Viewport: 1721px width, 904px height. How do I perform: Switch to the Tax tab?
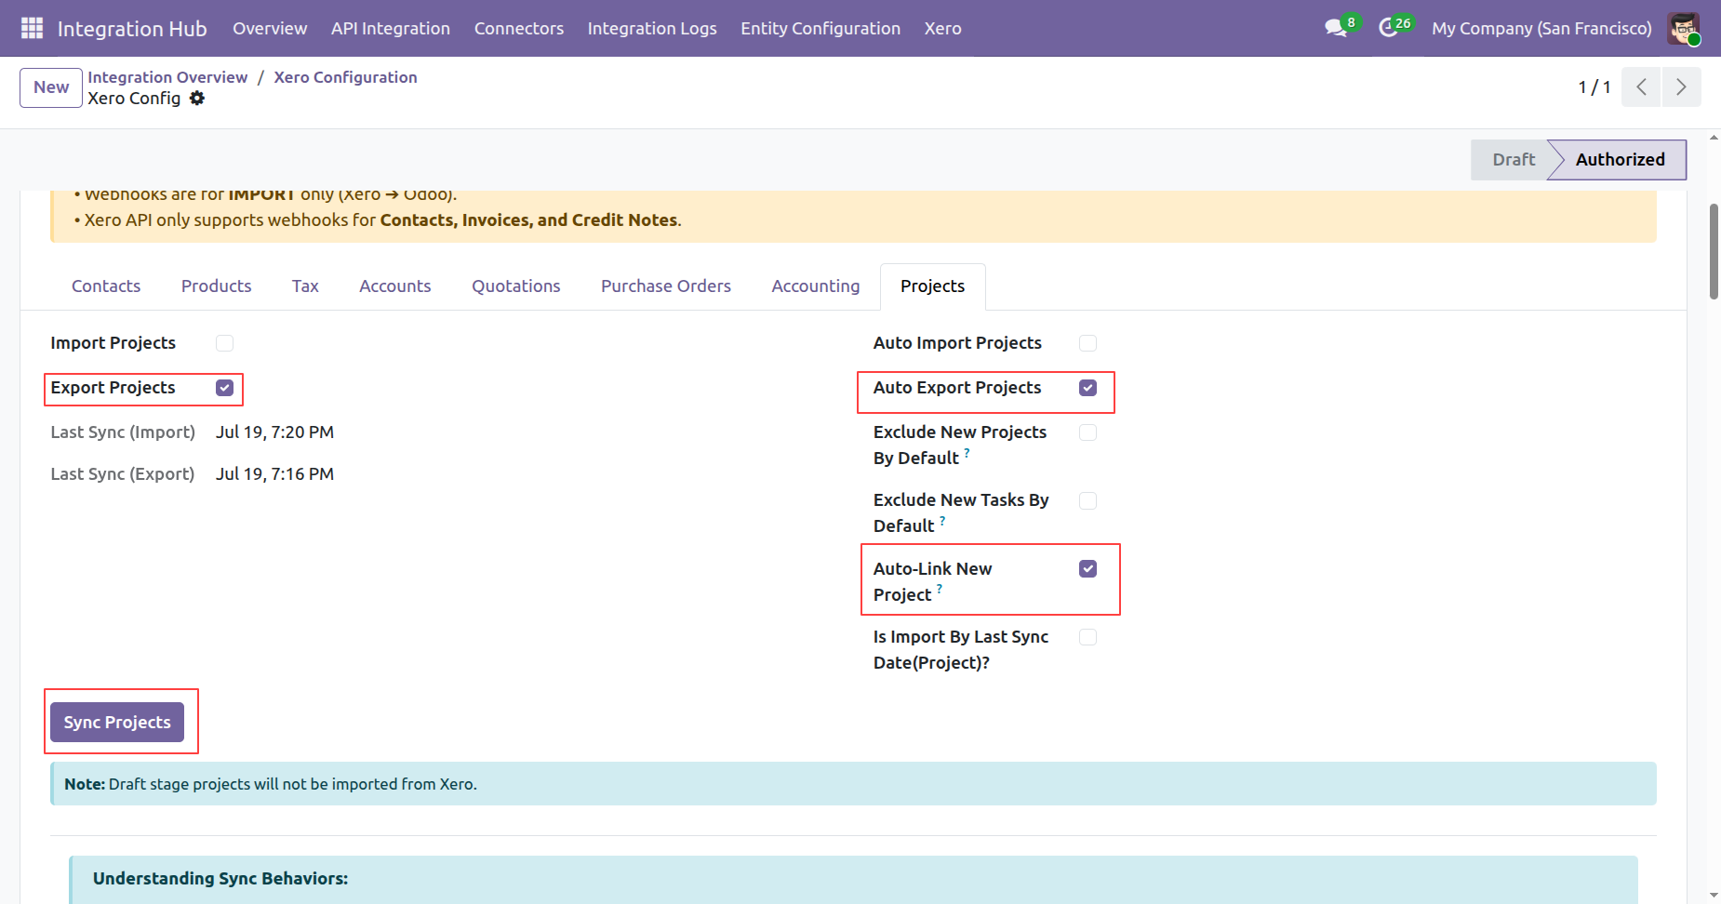click(x=305, y=286)
